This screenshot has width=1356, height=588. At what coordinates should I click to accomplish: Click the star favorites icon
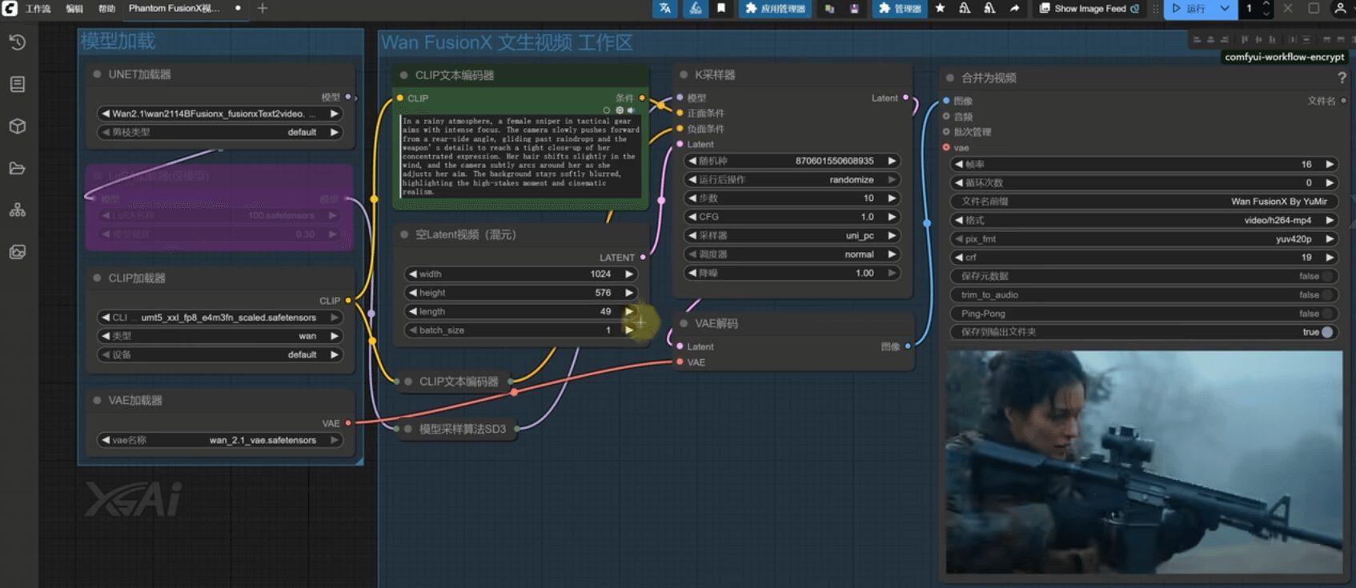tap(941, 8)
